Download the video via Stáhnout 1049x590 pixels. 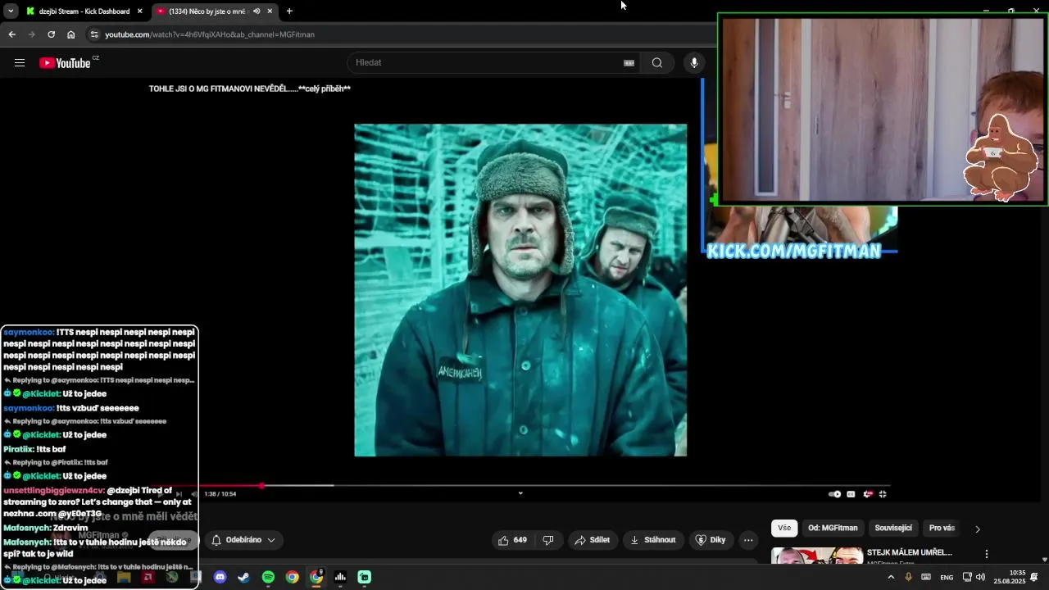(x=652, y=540)
